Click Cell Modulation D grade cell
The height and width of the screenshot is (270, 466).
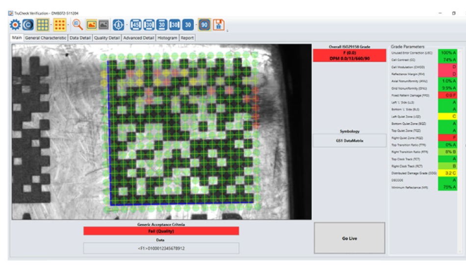pyautogui.click(x=447, y=67)
